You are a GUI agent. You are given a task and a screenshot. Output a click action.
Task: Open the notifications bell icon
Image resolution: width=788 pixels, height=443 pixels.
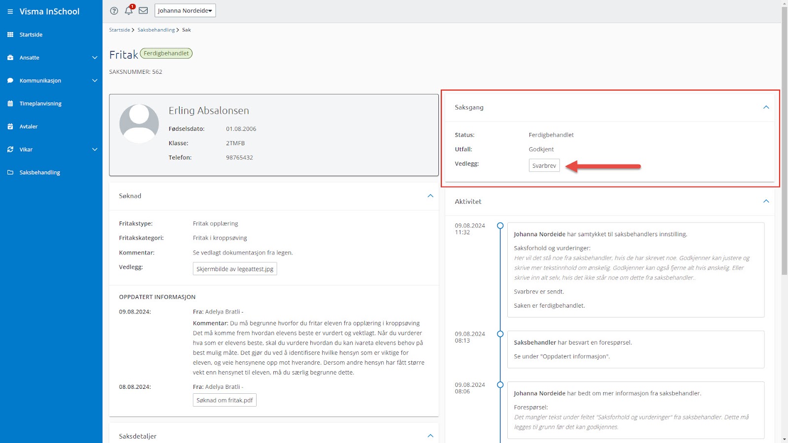click(x=129, y=10)
